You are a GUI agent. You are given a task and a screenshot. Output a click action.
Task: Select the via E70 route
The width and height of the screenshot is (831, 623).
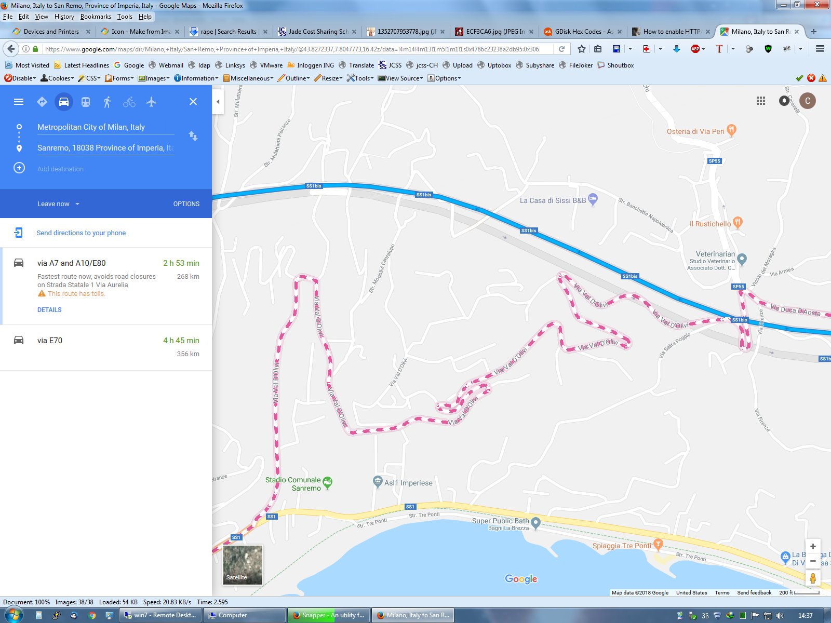(x=106, y=347)
